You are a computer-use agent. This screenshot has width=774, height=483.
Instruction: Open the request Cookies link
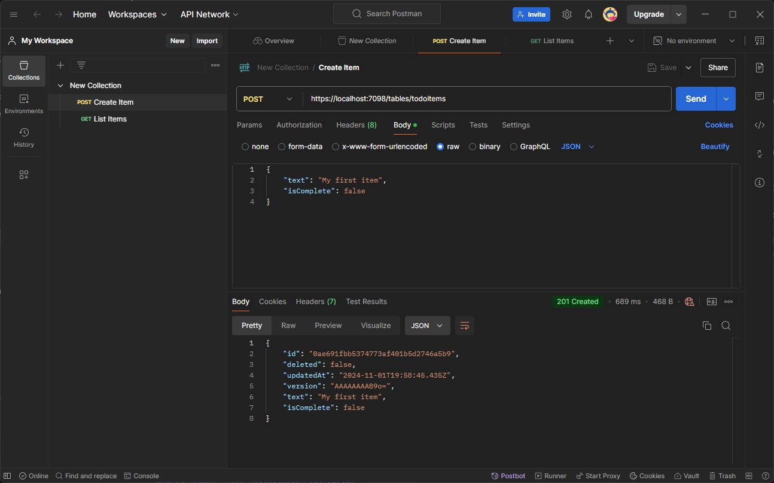pos(719,125)
